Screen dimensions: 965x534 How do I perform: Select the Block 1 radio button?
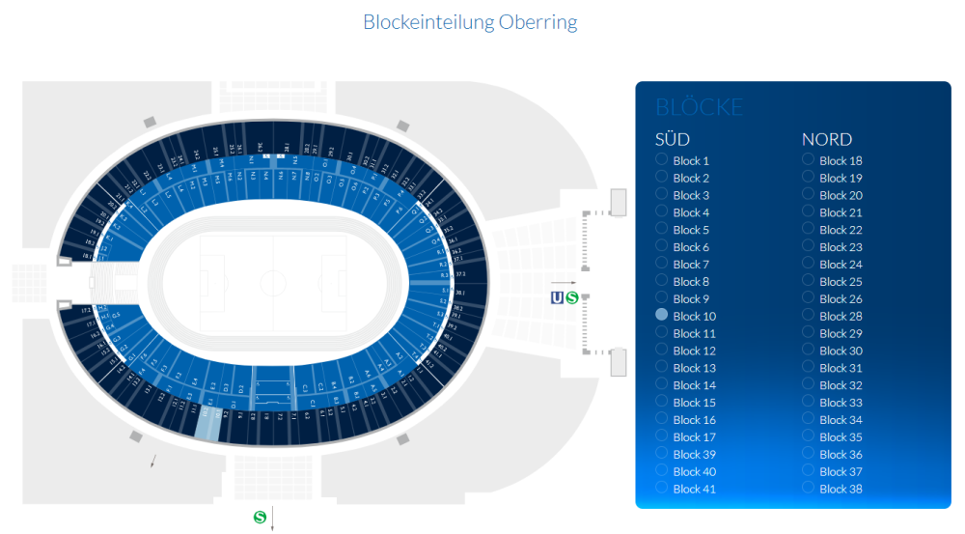(x=661, y=159)
